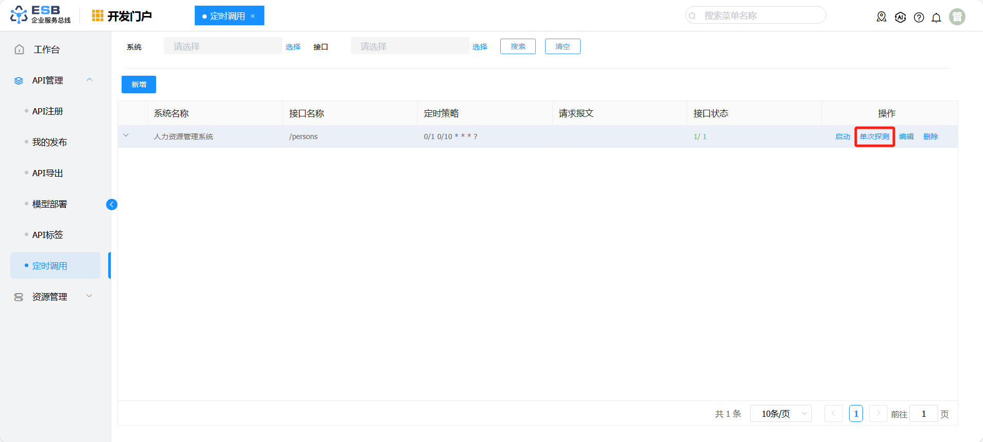Open the 10条/页 page size dropdown
The image size is (983, 442).
tap(781, 414)
